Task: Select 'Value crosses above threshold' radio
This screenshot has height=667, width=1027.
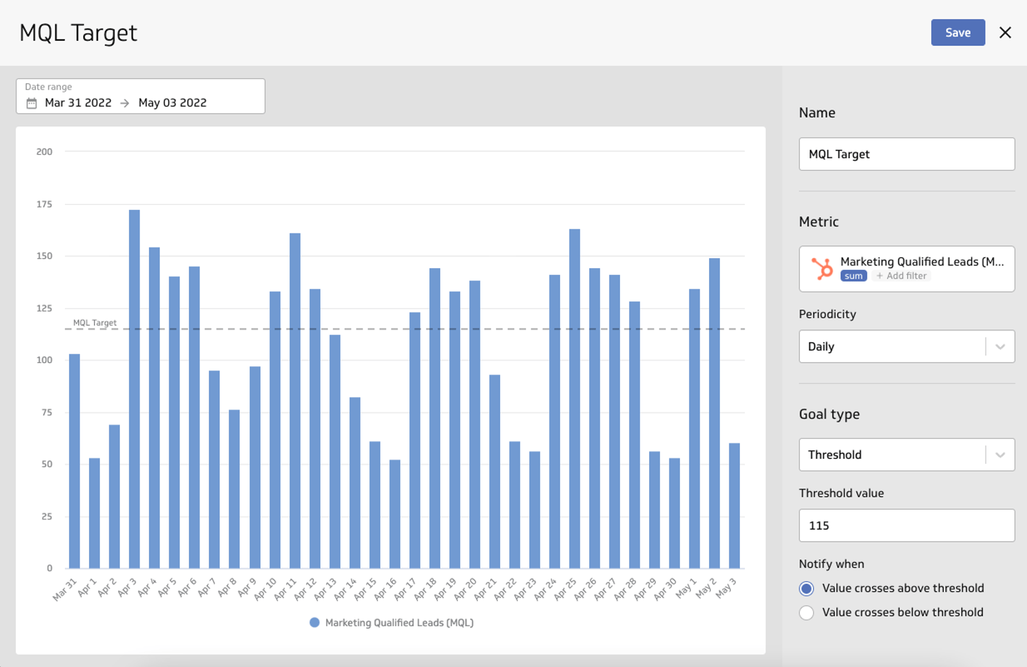Action: (806, 589)
